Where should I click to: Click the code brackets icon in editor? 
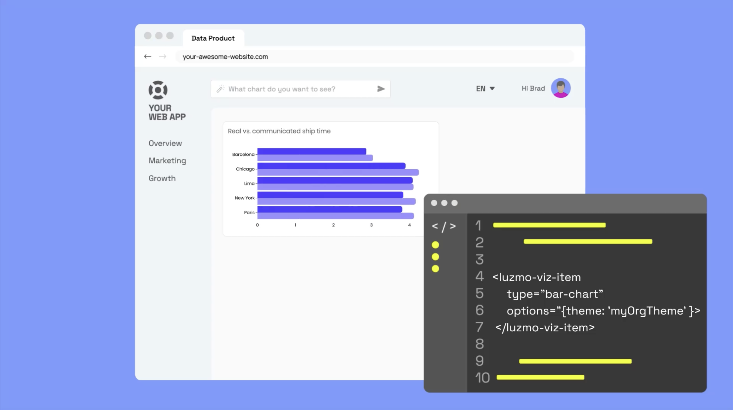point(444,226)
